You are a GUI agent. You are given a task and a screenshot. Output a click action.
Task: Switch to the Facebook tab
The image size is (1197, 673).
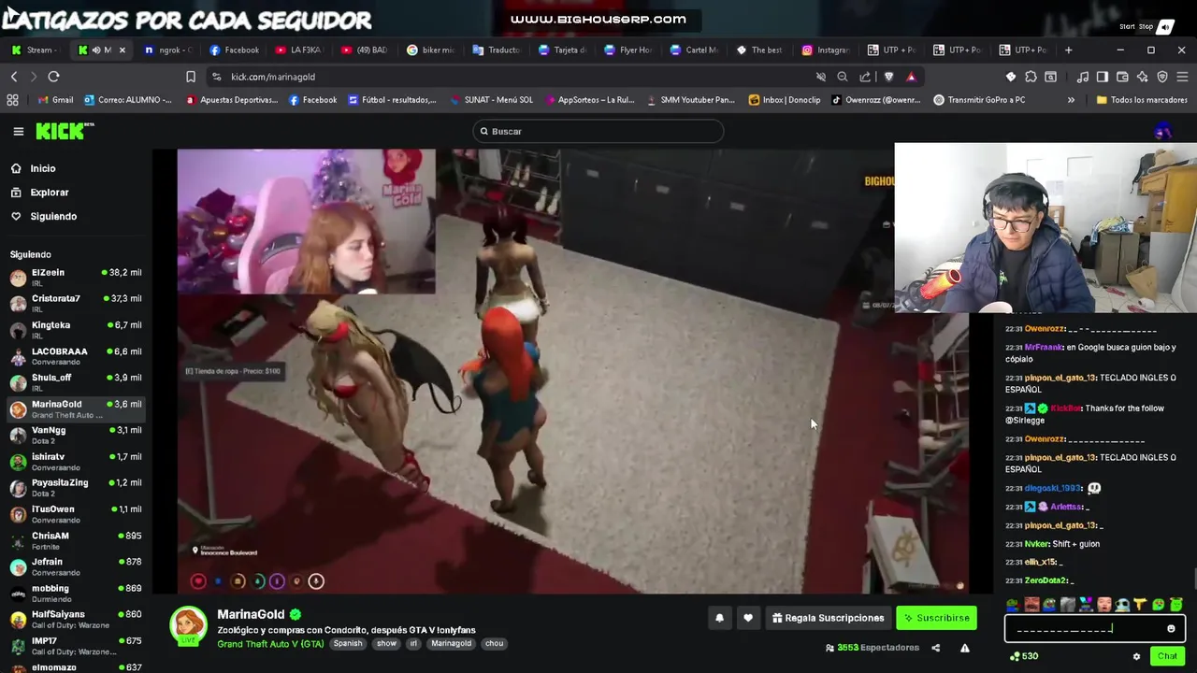pyautogui.click(x=234, y=50)
